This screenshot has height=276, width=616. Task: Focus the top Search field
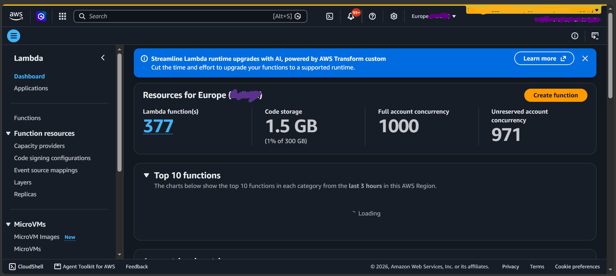(x=190, y=16)
